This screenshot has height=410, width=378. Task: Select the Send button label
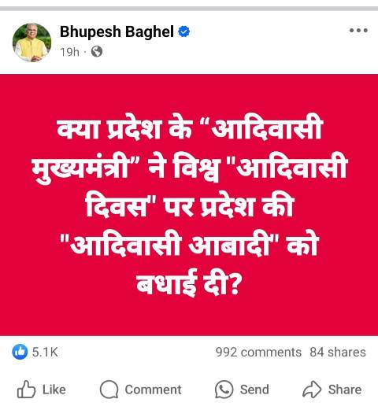254,390
